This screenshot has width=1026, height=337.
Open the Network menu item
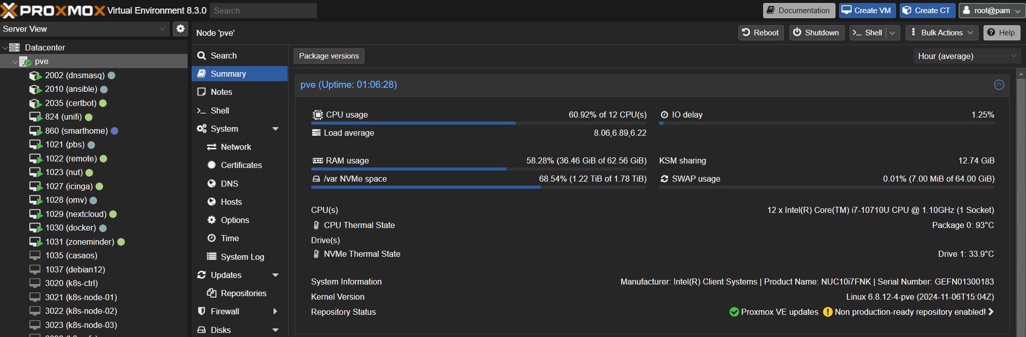(x=236, y=147)
